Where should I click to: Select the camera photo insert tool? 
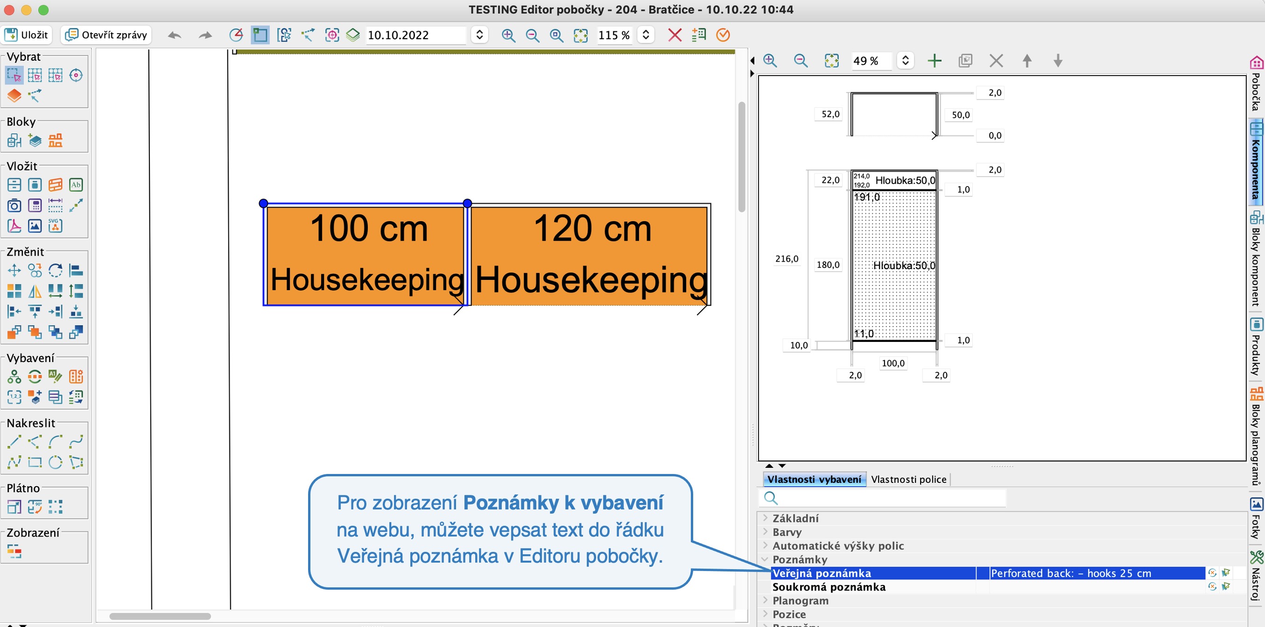(14, 206)
